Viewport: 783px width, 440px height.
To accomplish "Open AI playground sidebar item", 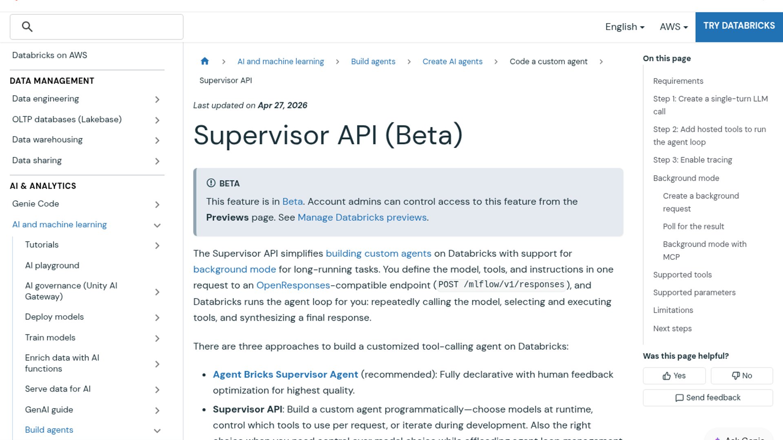I will (52, 266).
